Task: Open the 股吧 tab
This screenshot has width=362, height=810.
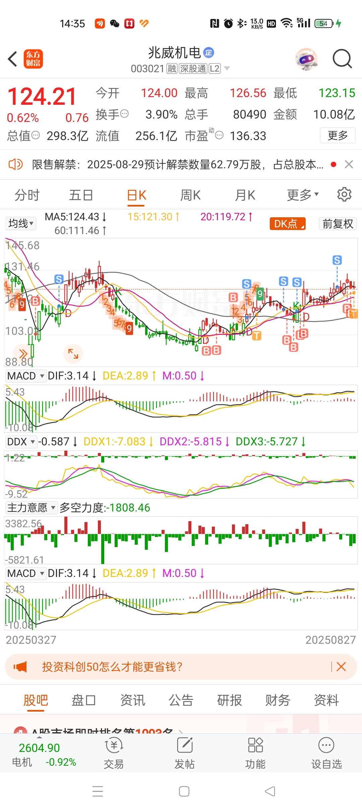Action: pyautogui.click(x=36, y=700)
